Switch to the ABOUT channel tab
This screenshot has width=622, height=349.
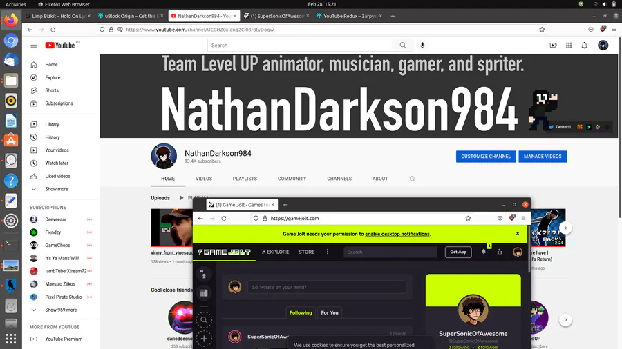[380, 179]
